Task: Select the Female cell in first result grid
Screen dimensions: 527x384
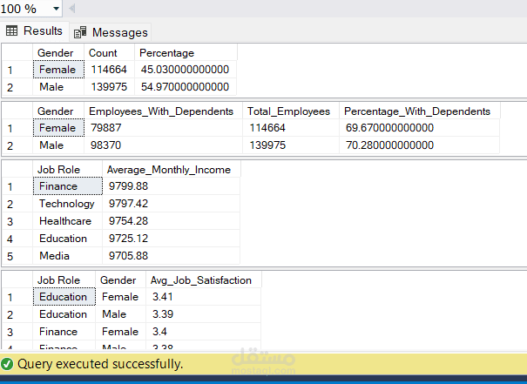Action: (x=58, y=70)
